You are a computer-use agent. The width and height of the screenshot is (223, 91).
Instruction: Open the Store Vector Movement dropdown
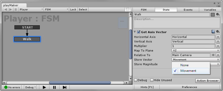coord(196,60)
